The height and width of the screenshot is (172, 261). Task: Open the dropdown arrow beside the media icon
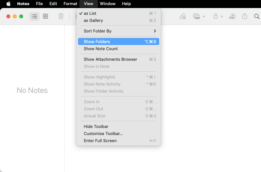coord(204,16)
